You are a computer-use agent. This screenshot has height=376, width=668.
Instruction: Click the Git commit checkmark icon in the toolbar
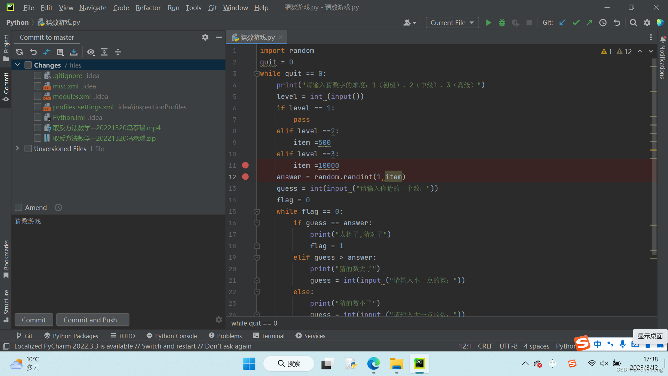[x=576, y=23]
